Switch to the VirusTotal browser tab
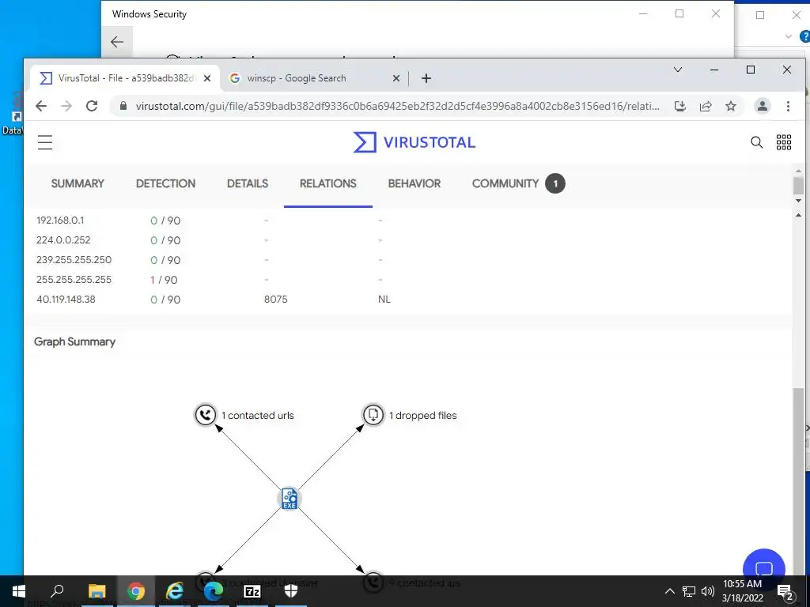Screen dimensions: 810x607 (124, 78)
